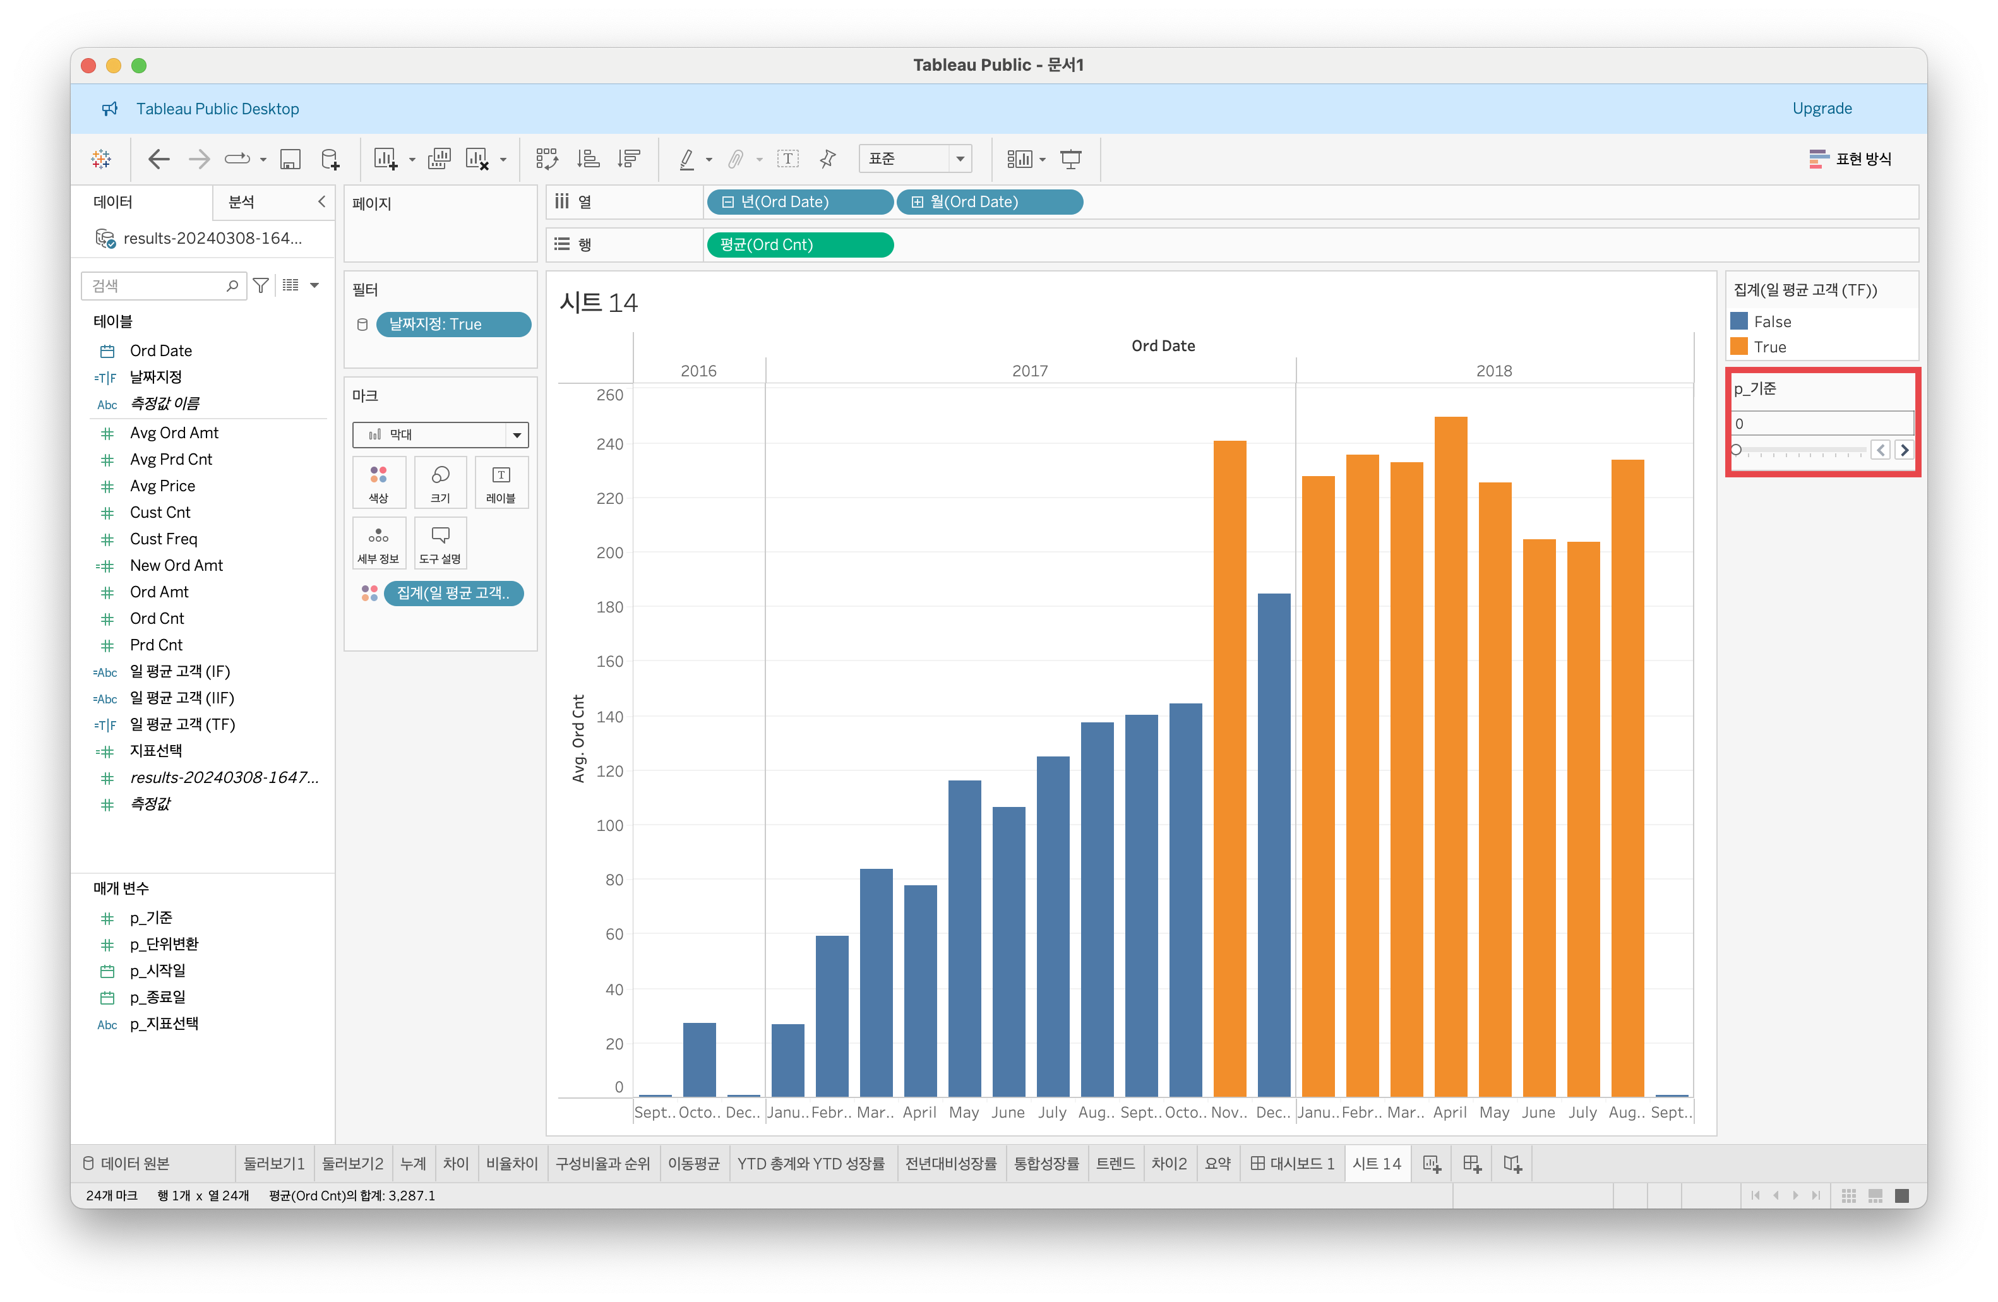1998x1302 pixels.
Task: Click p_기준 slider right increment arrow
Action: (1904, 450)
